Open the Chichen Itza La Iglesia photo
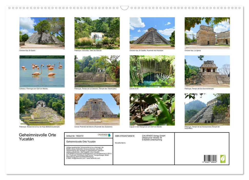The width and height of the screenshot is (249, 180). pos(207,33)
